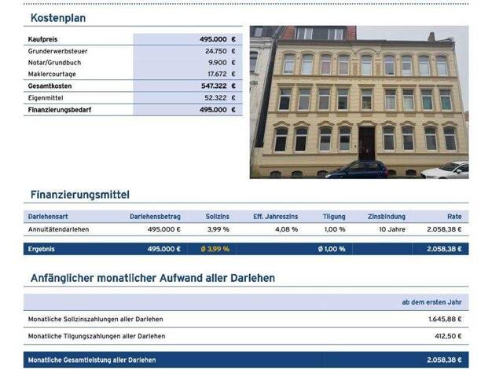Select the Gesamtkosten value 547.322
This screenshot has height=369, width=492.
213,86
